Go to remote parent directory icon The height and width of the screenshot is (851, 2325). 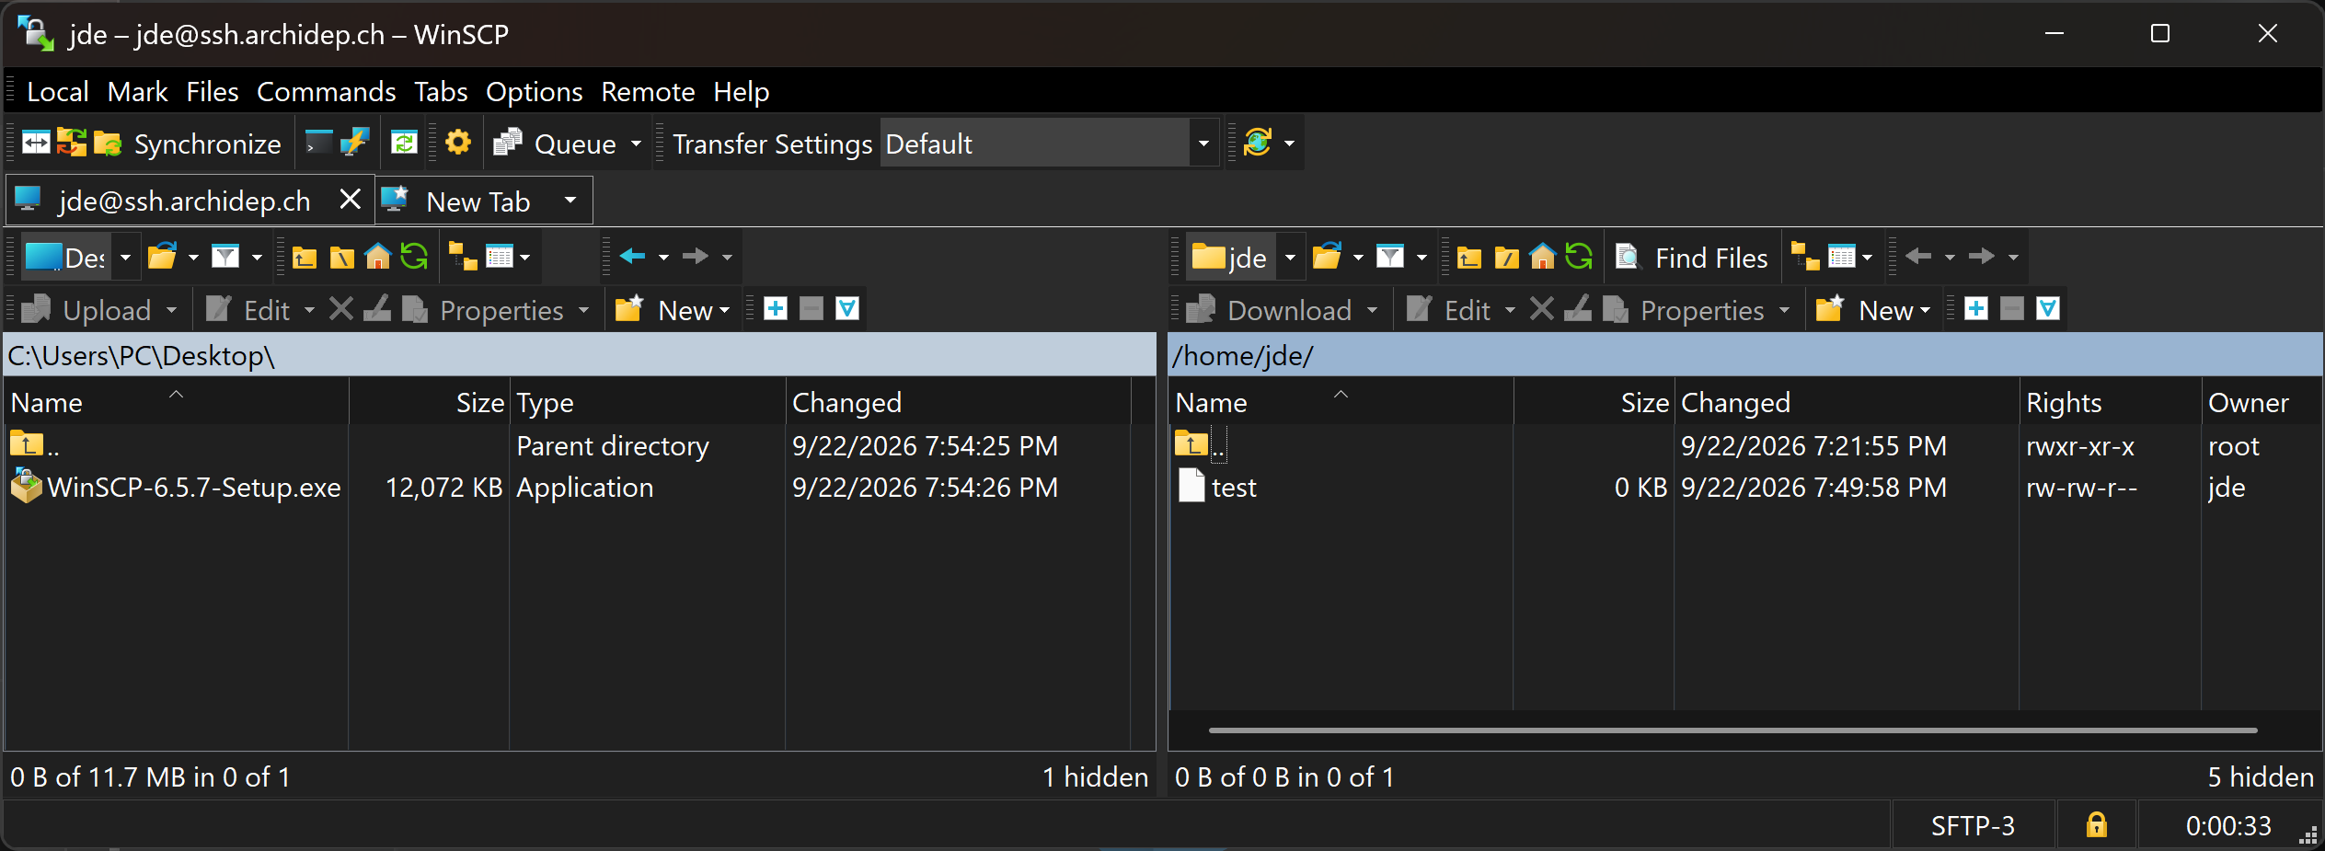(1469, 257)
